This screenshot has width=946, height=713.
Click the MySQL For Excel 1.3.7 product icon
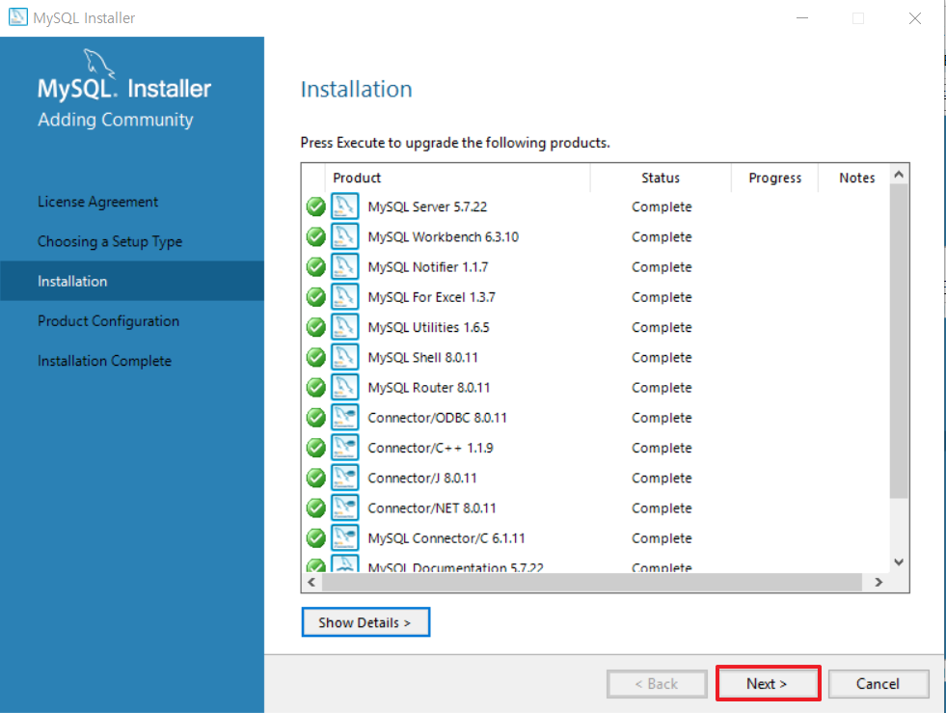[345, 297]
